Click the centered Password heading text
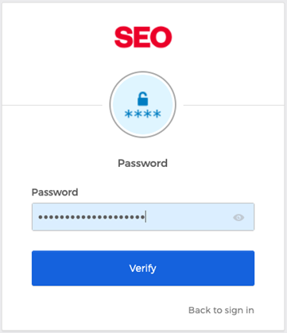Image resolution: width=287 pixels, height=333 pixels. click(x=142, y=163)
